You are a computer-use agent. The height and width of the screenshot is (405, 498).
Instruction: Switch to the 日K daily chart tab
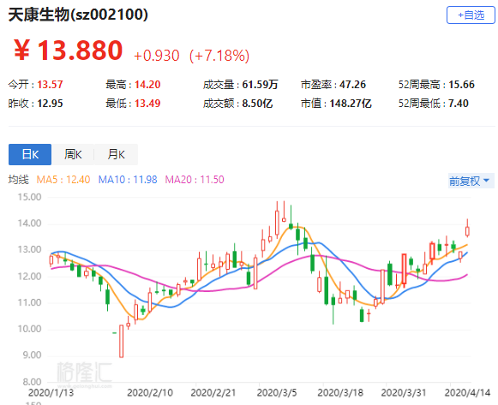[x=30, y=154]
